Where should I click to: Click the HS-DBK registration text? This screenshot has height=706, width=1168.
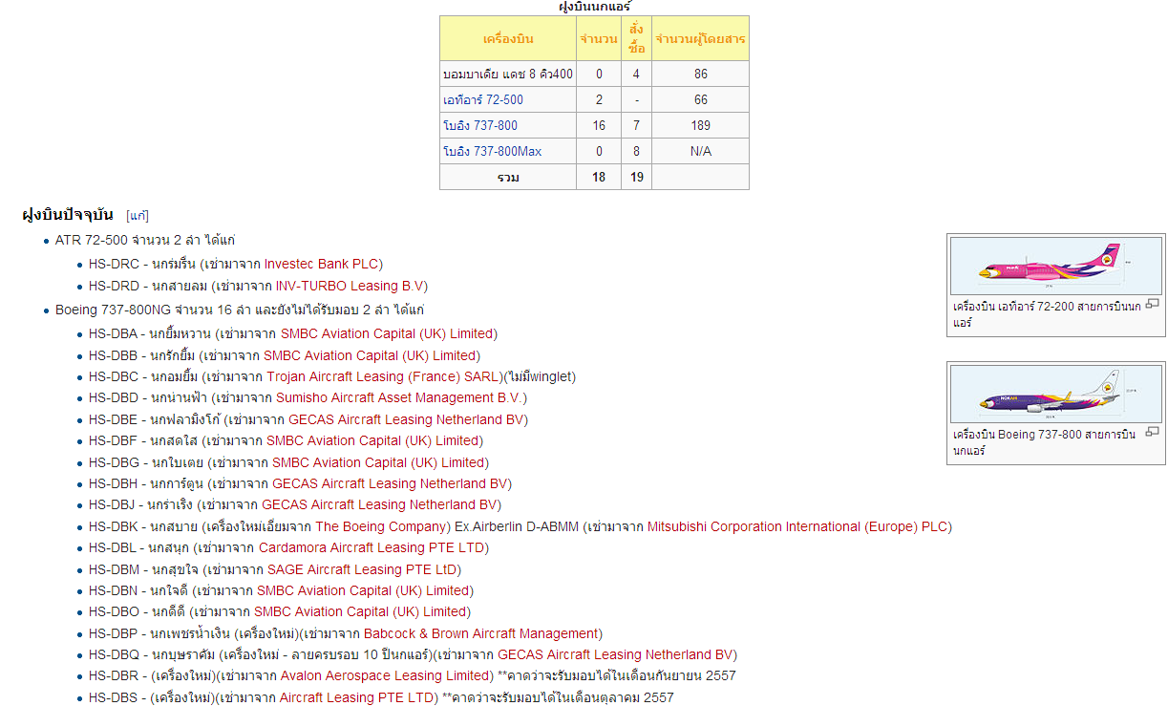click(x=115, y=526)
